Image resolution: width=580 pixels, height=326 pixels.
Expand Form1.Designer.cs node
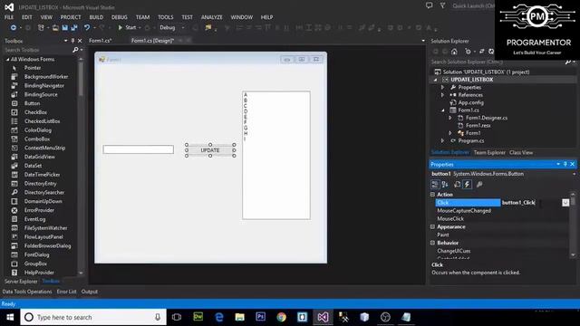[450, 118]
